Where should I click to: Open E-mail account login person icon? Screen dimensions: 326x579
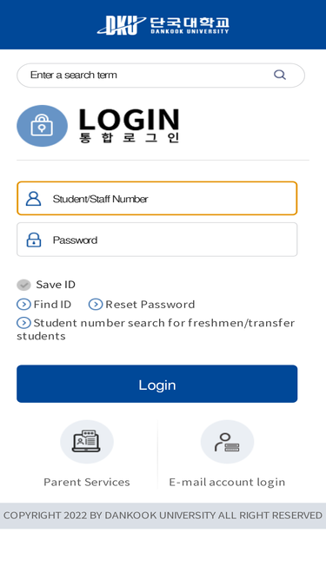point(227,442)
